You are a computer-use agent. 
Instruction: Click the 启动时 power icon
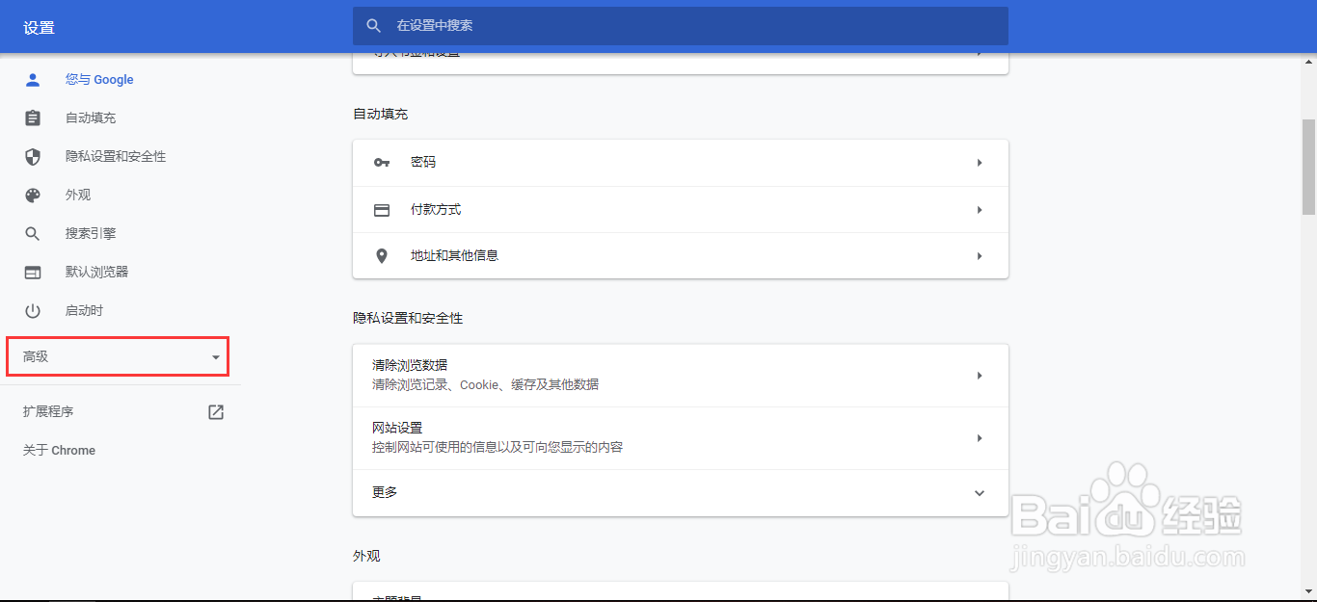pos(32,310)
